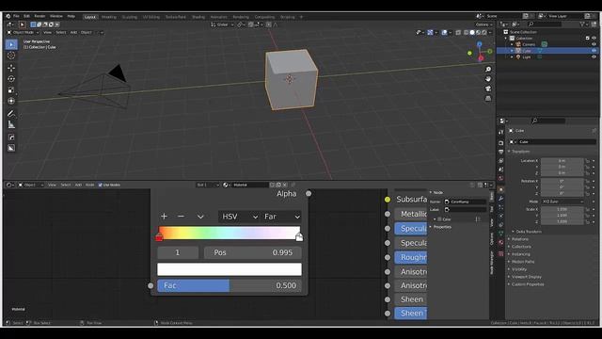Image resolution: width=602 pixels, height=339 pixels.
Task: Open Edit menu
Action: 26,16
